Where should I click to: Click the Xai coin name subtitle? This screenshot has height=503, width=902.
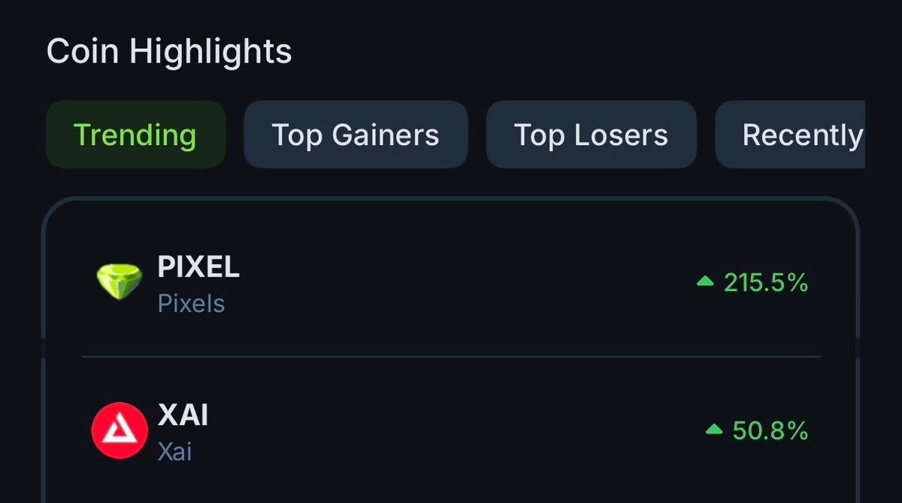coord(174,452)
